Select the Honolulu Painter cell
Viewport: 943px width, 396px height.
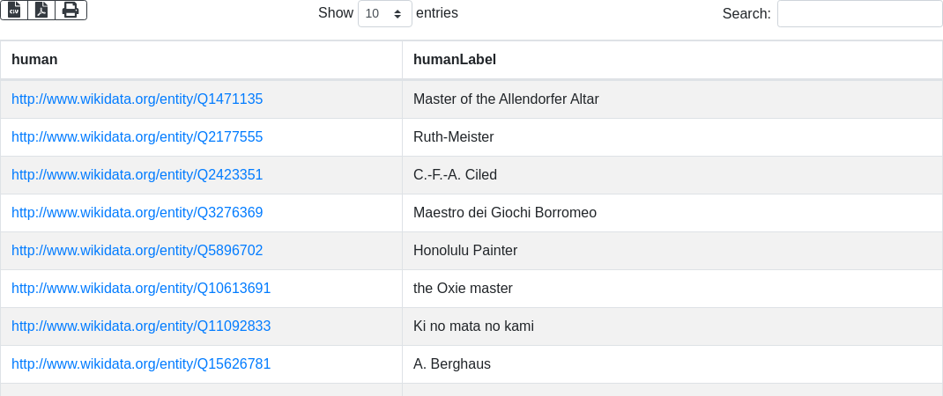pyautogui.click(x=465, y=251)
